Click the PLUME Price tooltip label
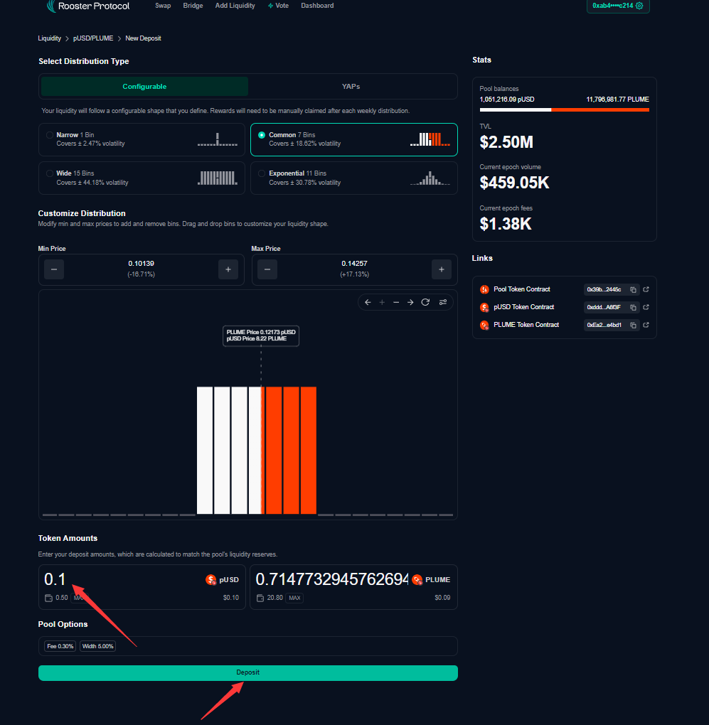The image size is (709, 725). coord(261,335)
